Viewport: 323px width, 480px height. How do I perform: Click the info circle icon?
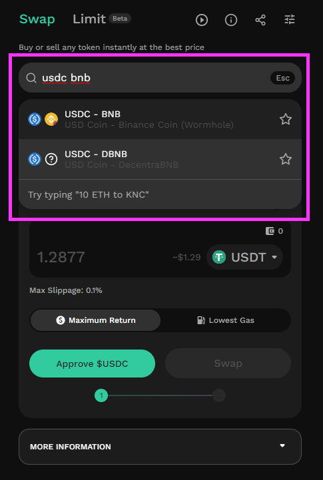231,20
